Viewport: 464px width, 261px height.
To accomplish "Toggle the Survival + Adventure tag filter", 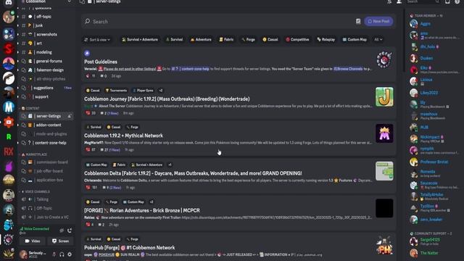I will coord(140,39).
